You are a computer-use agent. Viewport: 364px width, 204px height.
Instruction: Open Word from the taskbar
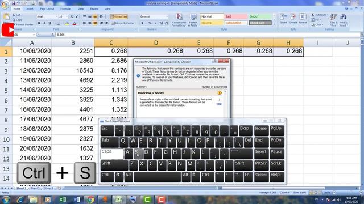[77, 199]
